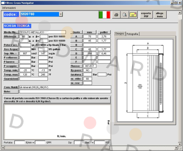Click the Portata lt/min input field

[x=20, y=143]
